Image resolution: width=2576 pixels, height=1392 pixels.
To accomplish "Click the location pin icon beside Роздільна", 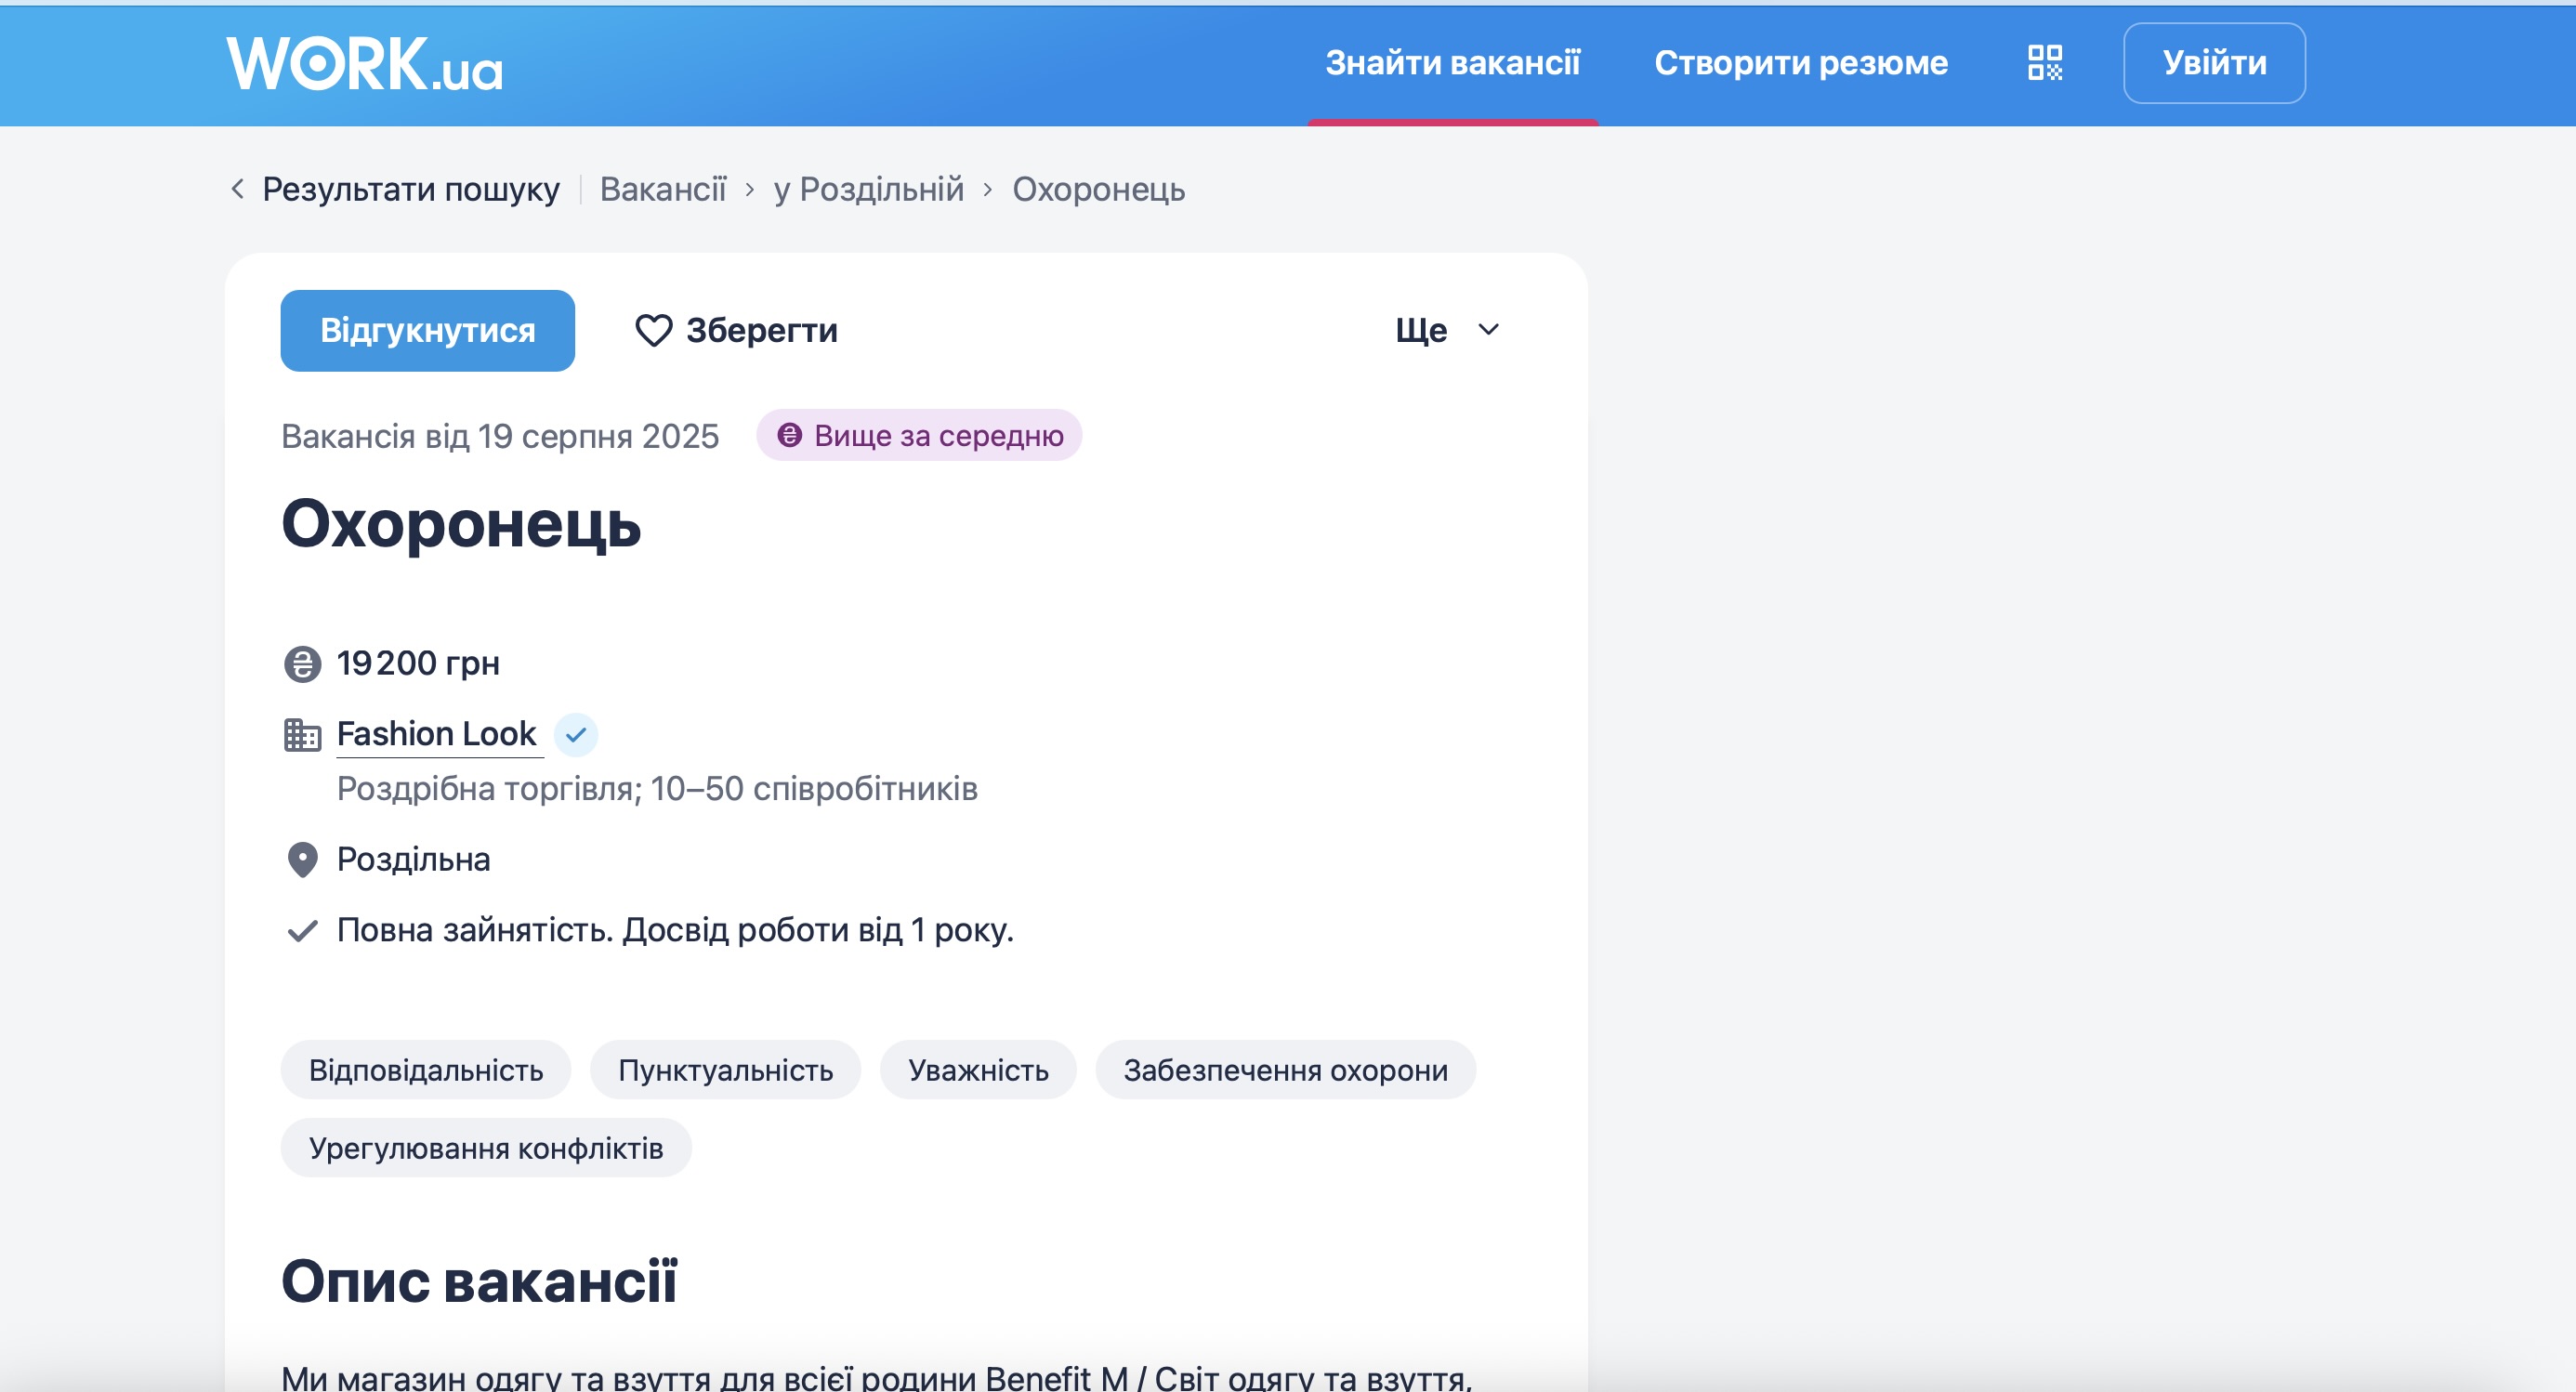I will click(x=302, y=860).
